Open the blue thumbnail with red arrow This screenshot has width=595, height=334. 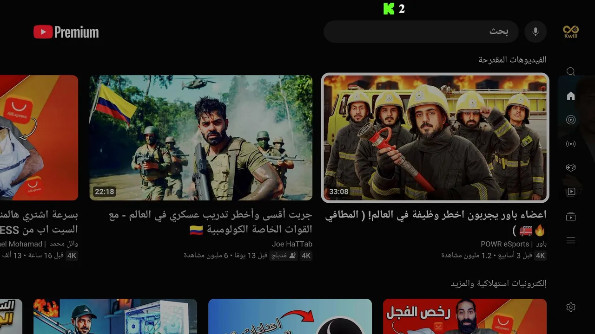pyautogui.click(x=290, y=316)
